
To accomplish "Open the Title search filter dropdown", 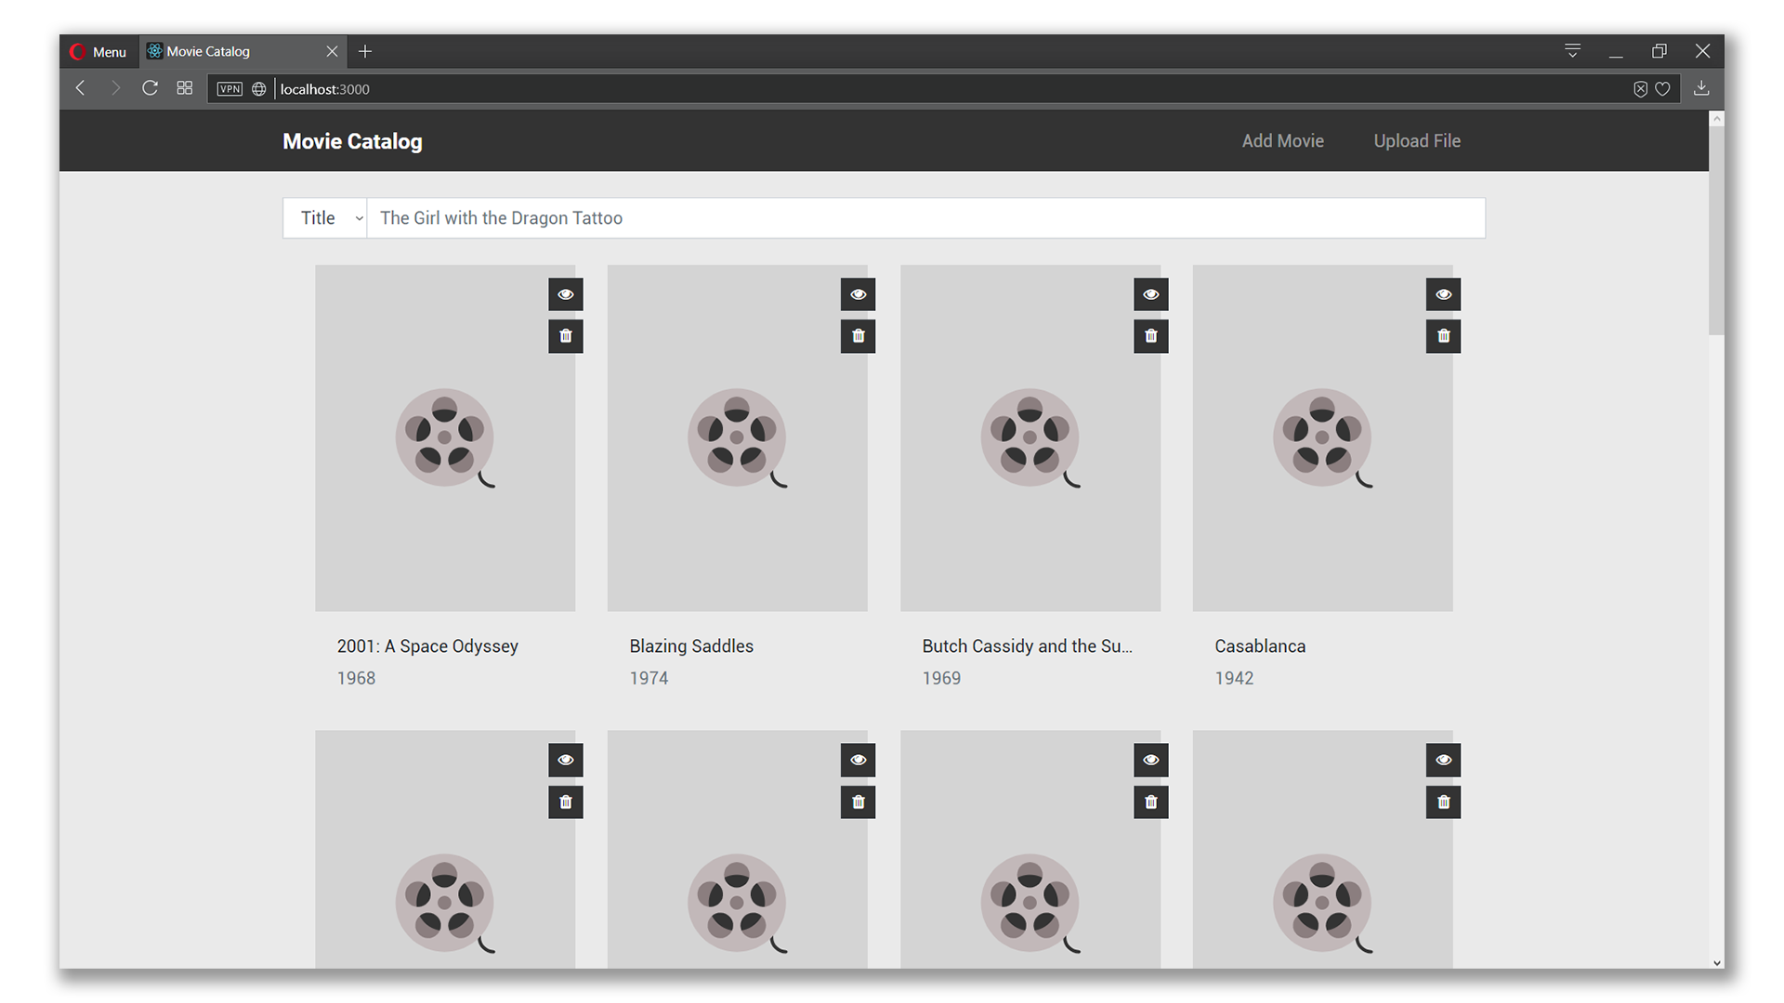I will tap(325, 218).
